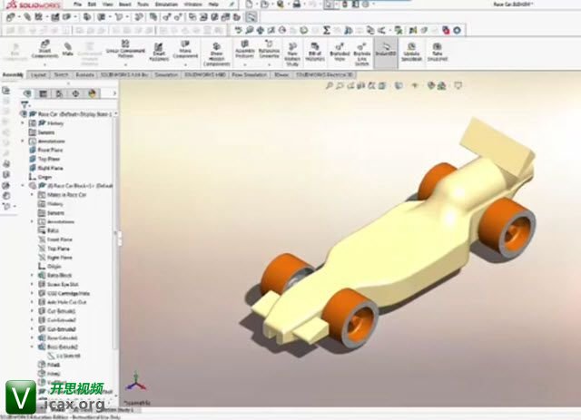Select the DisplayManager color-wheel tab
Viewport: 581px width, 420px height.
coord(92,93)
